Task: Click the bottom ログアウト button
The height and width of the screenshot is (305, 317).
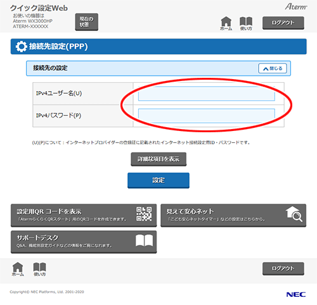Action: tap(283, 268)
